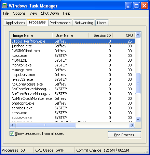Click the vertical scrollbar down arrow
This screenshot has width=150, height=155.
pos(138,119)
